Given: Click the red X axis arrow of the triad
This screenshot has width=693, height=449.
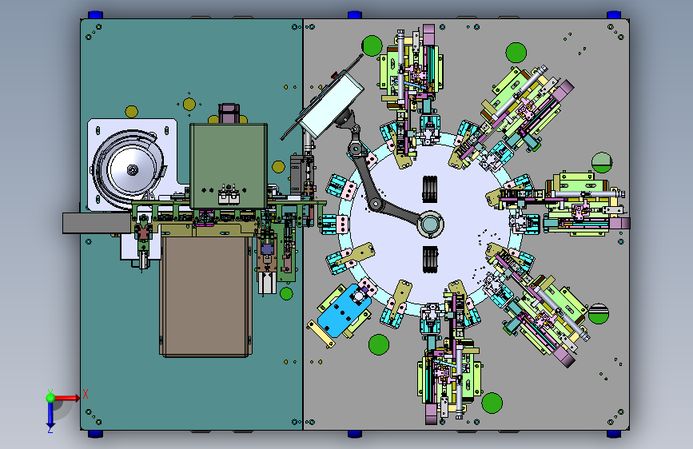Looking at the screenshot, I should click(x=67, y=398).
